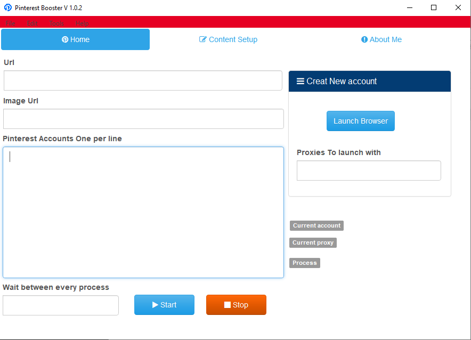Open the Help menu
This screenshot has width=471, height=340.
tap(82, 23)
